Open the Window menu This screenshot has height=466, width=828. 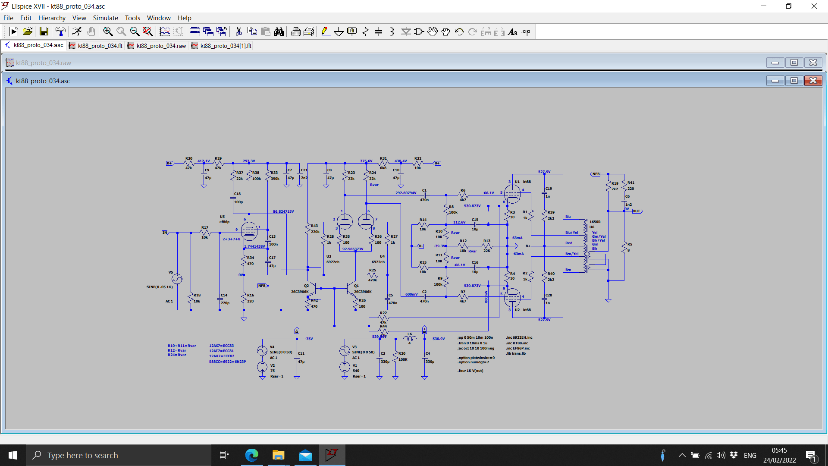159,18
